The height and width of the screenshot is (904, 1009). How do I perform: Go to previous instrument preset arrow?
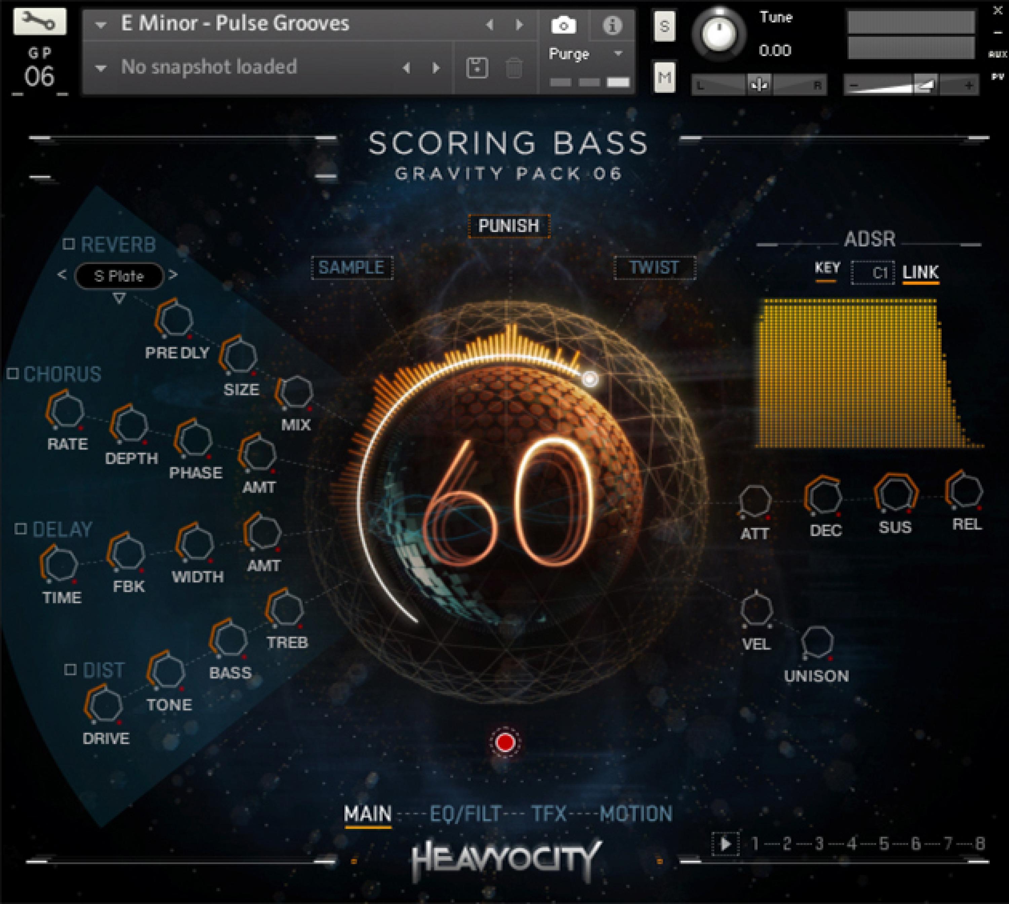[490, 24]
